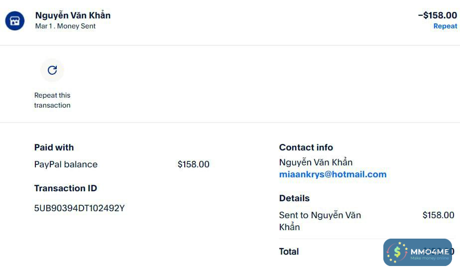Click the contact name under Contact info
Viewport: 460px width, 271px height.
316,162
